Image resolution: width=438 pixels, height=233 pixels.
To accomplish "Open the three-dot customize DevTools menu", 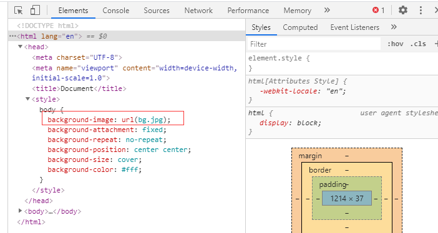I will click(x=421, y=11).
